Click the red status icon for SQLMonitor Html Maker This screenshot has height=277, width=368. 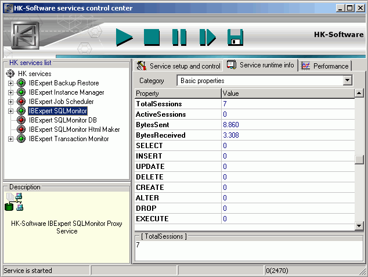[x=21, y=129]
